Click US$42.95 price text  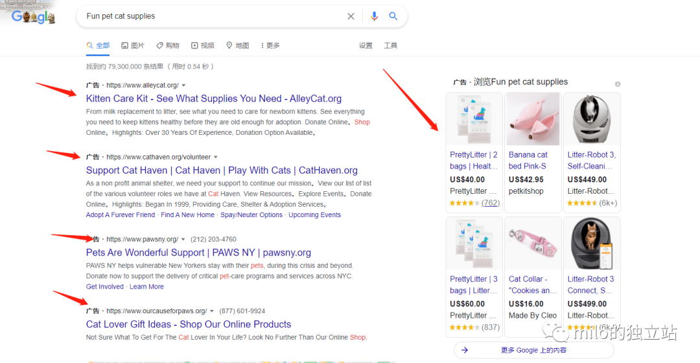[x=526, y=180]
